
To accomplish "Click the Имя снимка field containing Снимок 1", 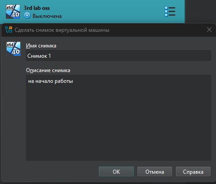I will pyautogui.click(x=119, y=56).
